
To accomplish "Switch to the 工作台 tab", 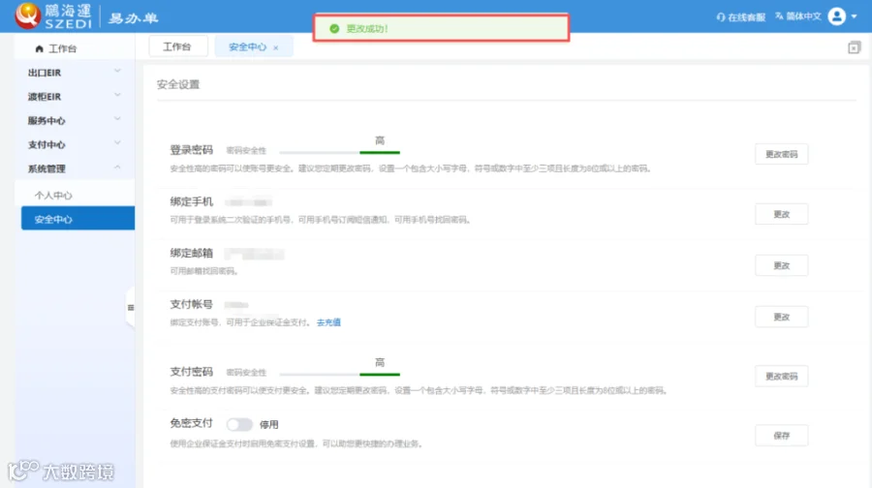I will [177, 46].
